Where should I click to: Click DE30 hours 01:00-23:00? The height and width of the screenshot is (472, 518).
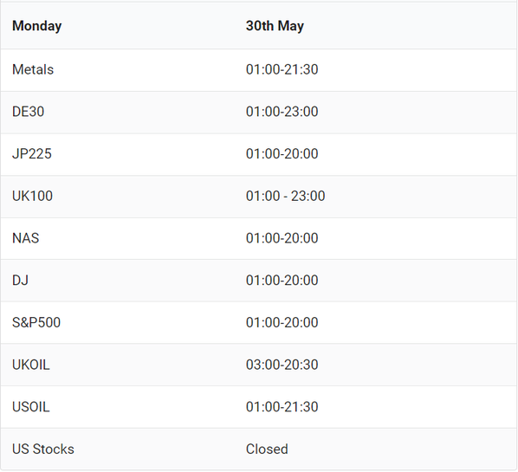click(x=282, y=112)
